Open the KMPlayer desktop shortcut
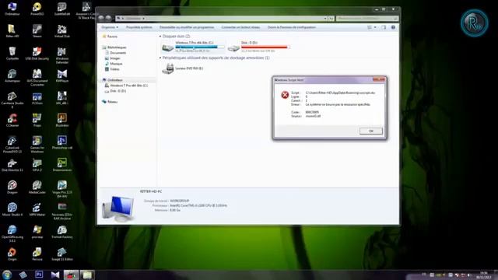This screenshot has height=280, width=498. [x=62, y=75]
